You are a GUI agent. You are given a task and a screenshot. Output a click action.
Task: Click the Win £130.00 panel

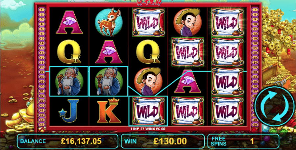point(163,141)
